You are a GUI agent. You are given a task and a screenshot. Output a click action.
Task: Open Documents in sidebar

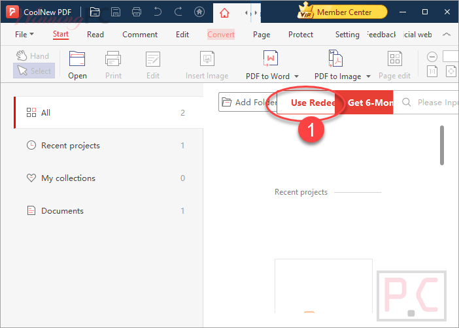[109, 211]
